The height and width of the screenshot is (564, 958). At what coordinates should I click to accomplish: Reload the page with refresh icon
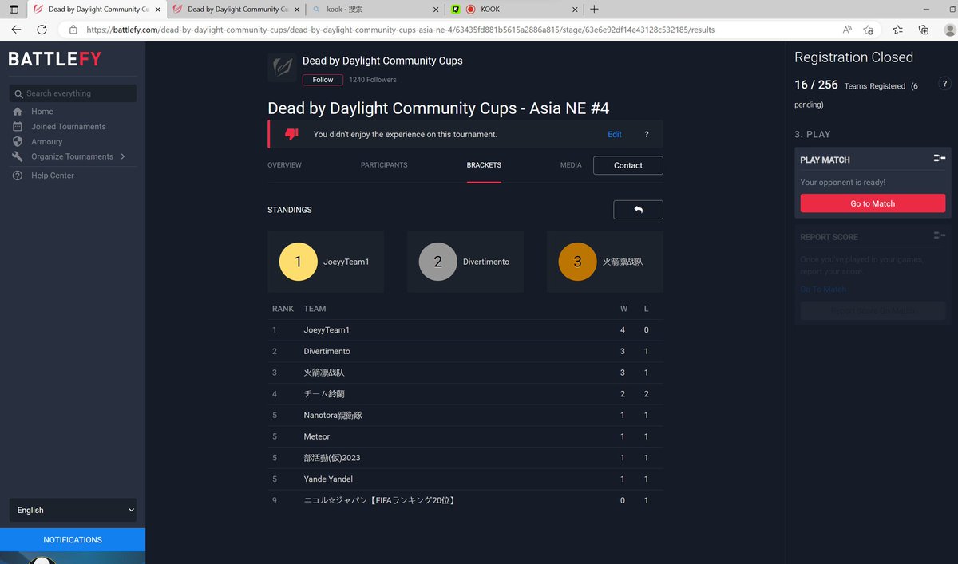(x=42, y=30)
